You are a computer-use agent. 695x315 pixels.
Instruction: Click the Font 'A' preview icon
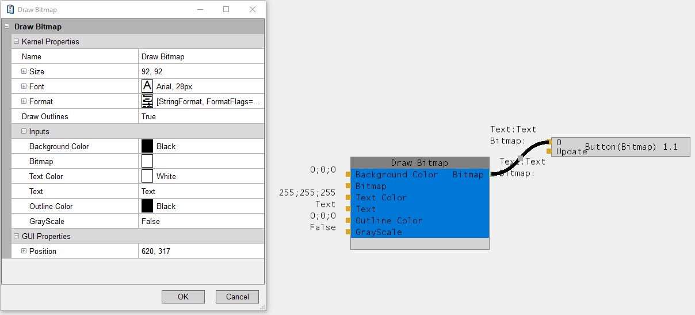(x=147, y=86)
